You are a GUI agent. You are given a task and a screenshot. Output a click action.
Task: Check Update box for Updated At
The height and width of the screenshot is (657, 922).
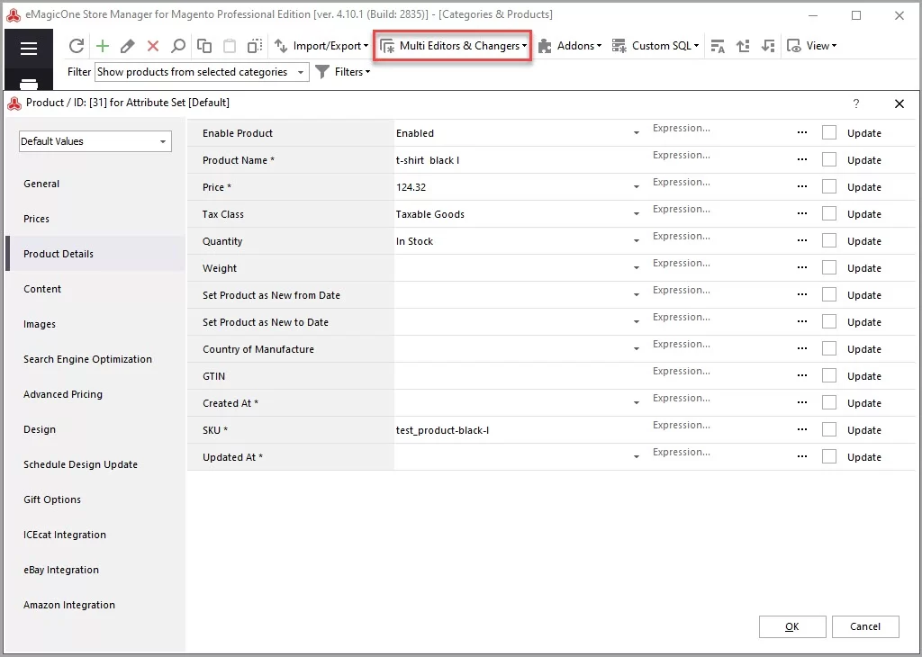(x=829, y=457)
